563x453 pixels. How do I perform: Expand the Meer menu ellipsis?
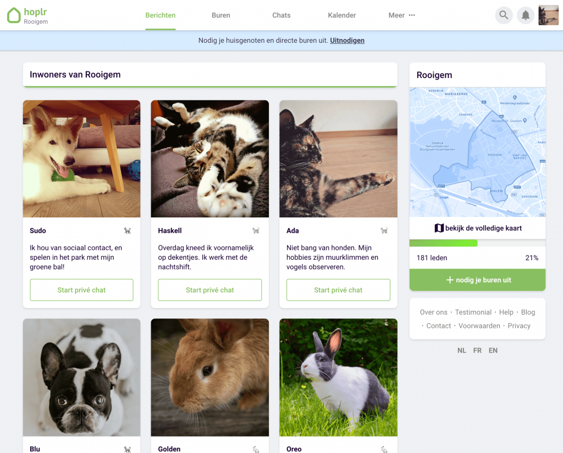point(412,15)
